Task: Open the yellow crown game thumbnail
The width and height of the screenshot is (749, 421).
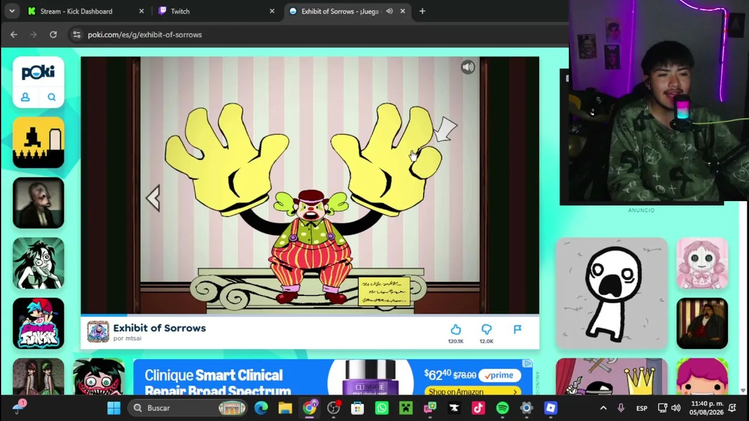Action: [x=611, y=377]
